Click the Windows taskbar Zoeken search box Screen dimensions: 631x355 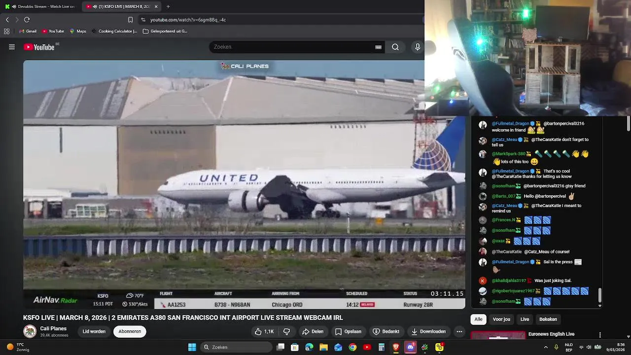tap(237, 347)
